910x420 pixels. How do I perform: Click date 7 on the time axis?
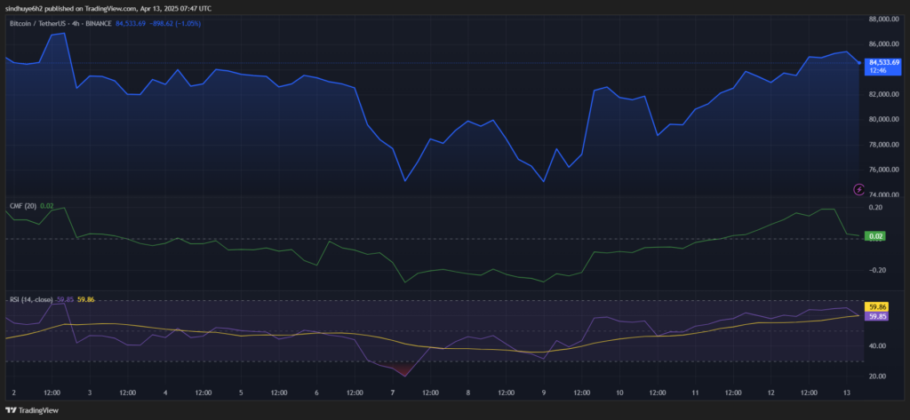[393, 392]
